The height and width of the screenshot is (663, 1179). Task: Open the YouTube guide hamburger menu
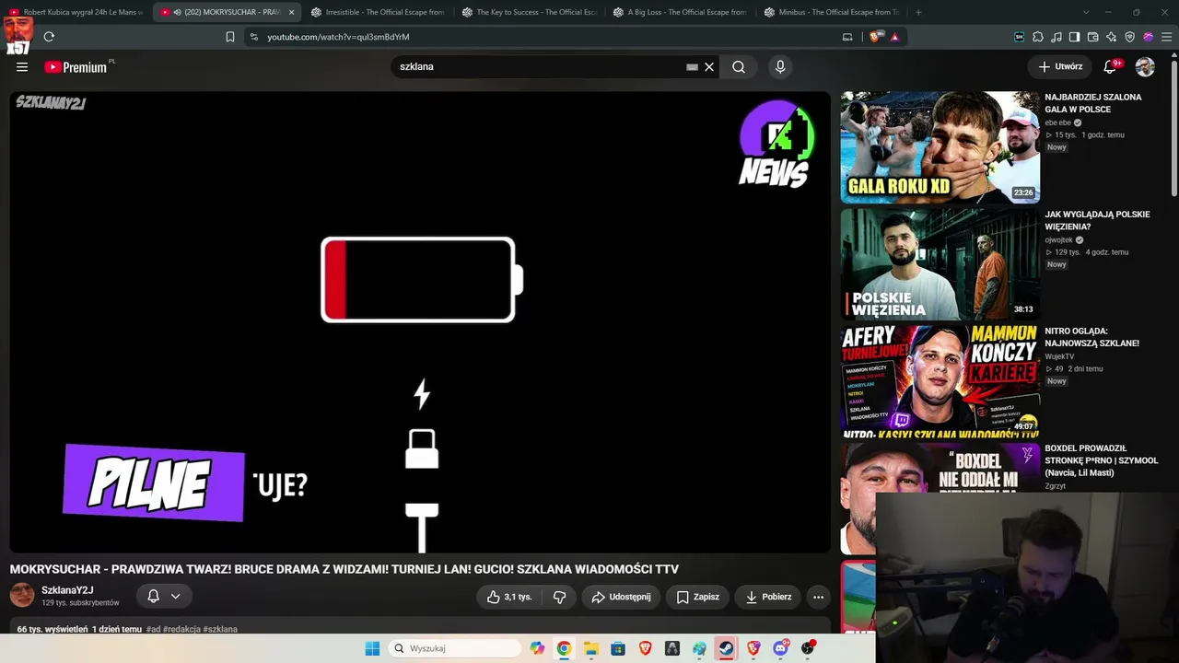point(22,66)
